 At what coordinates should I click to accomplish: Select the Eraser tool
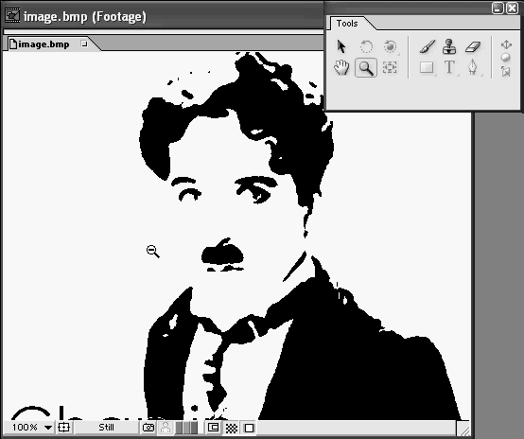(473, 46)
